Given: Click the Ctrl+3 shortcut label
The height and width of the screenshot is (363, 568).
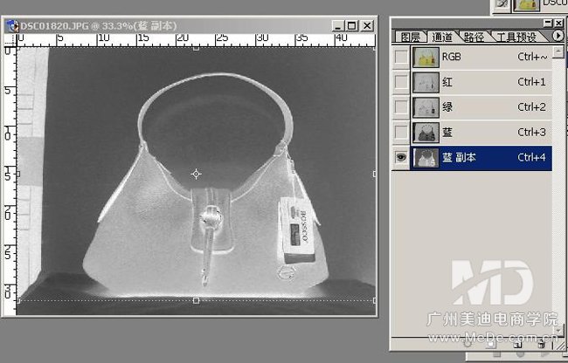Looking at the screenshot, I should [531, 133].
